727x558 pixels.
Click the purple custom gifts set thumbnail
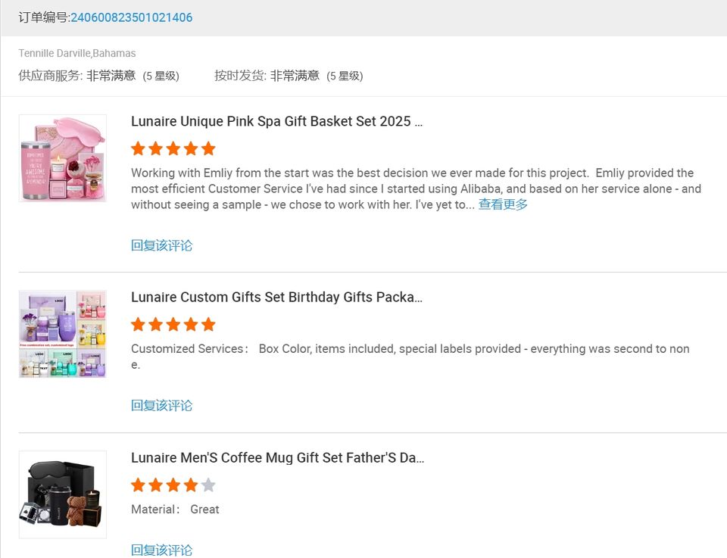[63, 334]
